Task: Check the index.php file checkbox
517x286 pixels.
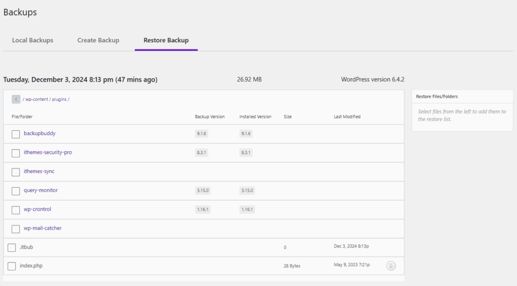Action: coord(12,266)
